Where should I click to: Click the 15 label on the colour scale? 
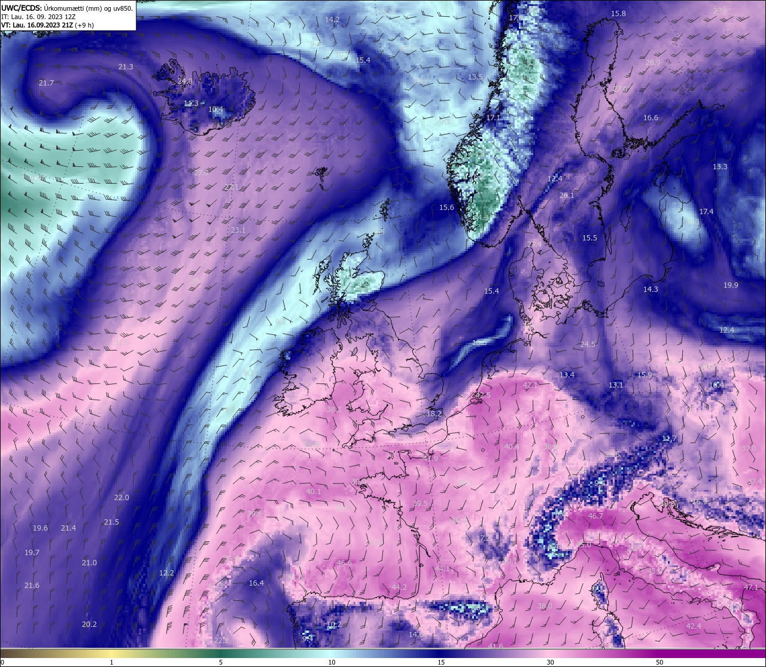441,662
